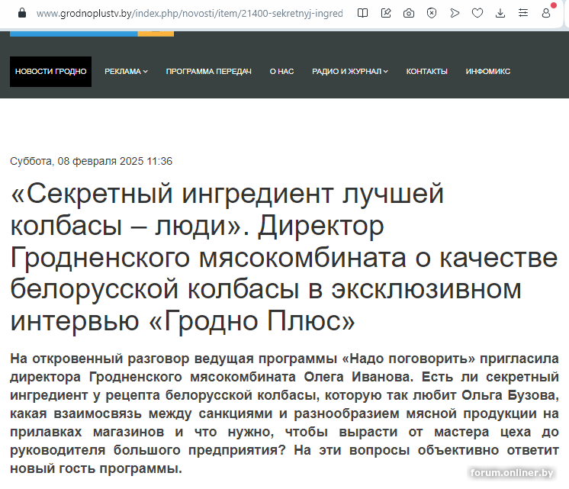Click the lock icon in address bar
This screenshot has width=569, height=489.
[22, 13]
